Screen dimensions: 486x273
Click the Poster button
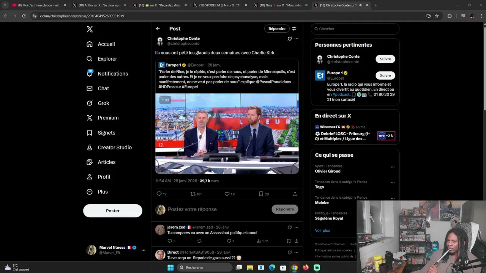(x=113, y=211)
